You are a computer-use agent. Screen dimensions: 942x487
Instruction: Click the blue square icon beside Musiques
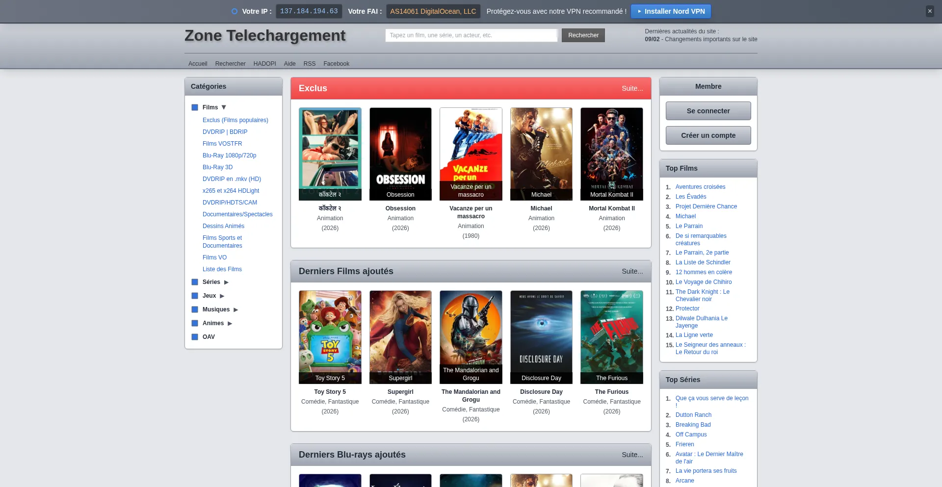pos(195,309)
